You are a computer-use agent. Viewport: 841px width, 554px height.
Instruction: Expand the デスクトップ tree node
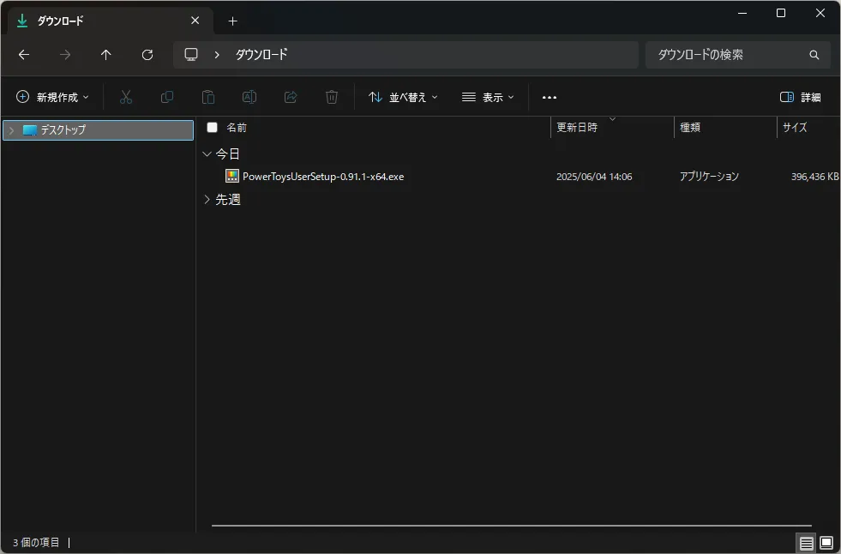tap(11, 130)
